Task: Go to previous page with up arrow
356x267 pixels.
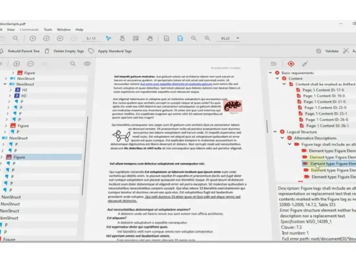Action: point(32,38)
